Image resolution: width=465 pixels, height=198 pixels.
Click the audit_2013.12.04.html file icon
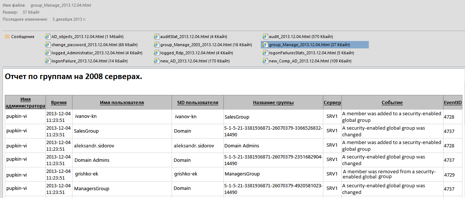265,37
